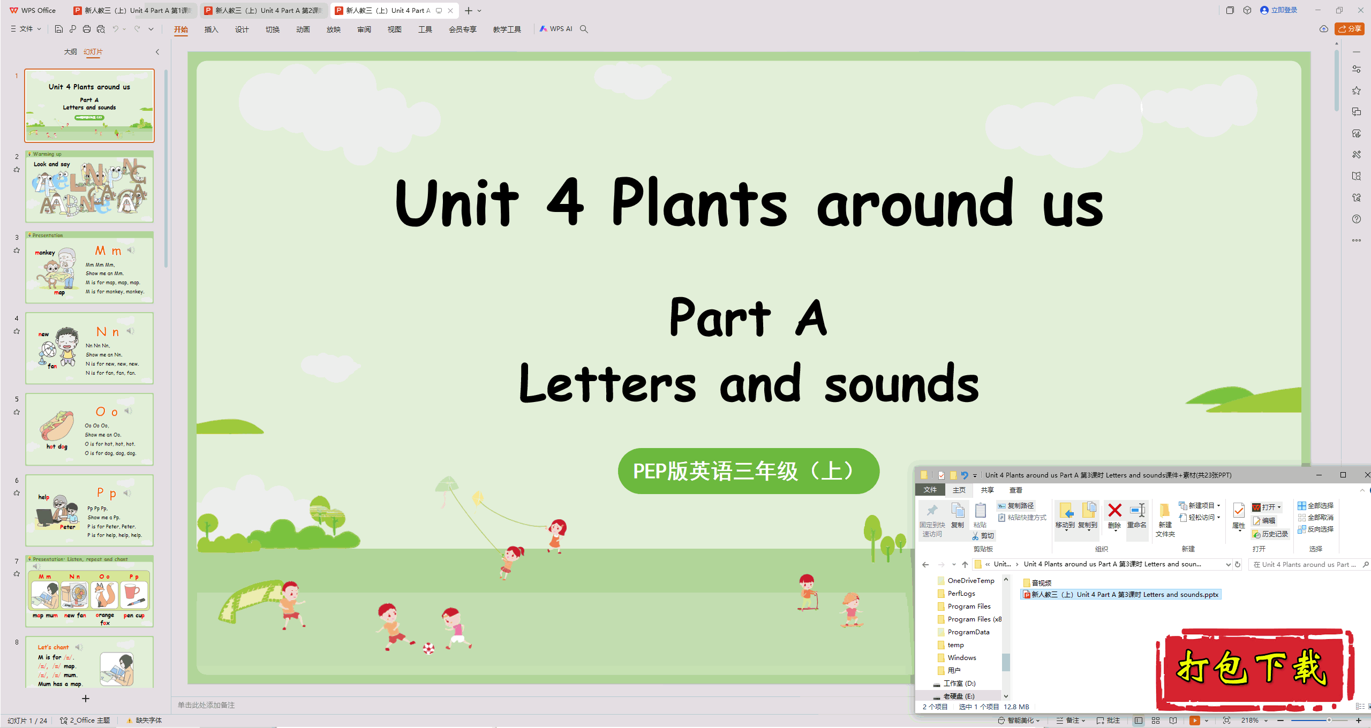Expand the Explorer address bar dropdown
1371x728 pixels.
pos(1229,564)
